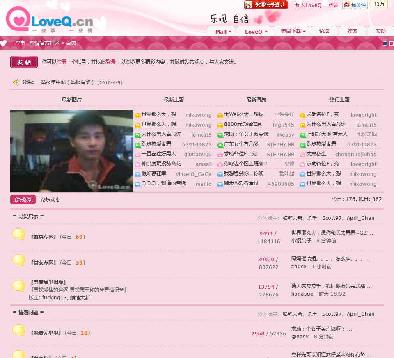Click the latest picture thumbnail
The image size is (394, 358).
click(72, 151)
